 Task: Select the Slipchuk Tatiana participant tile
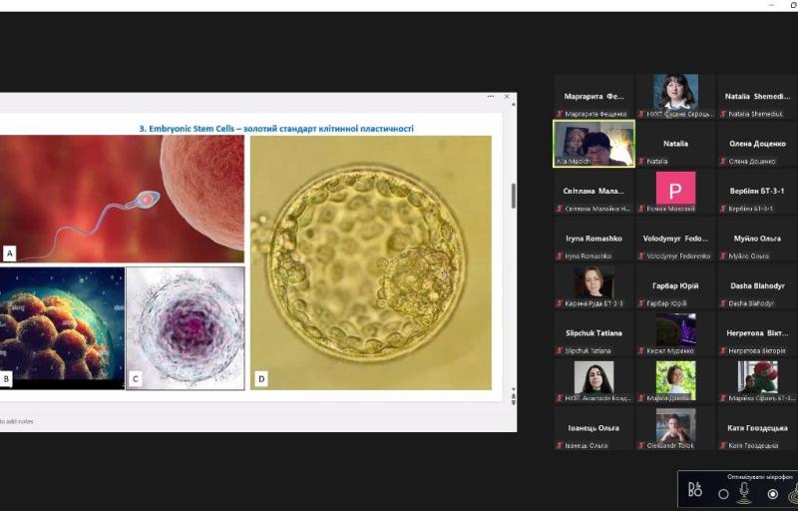594,333
